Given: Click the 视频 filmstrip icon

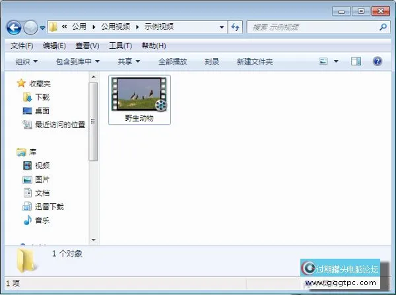Looking at the screenshot, I should 27,166.
